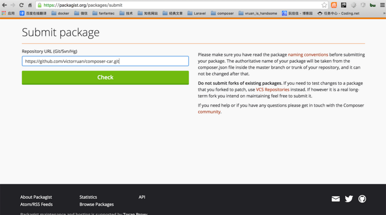Open the Composer community link

click(x=209, y=112)
